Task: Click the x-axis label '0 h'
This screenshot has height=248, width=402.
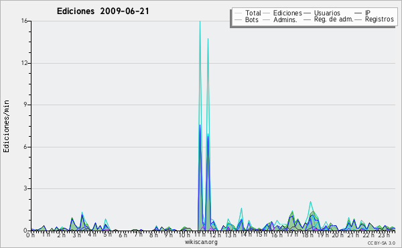Action: point(31,235)
